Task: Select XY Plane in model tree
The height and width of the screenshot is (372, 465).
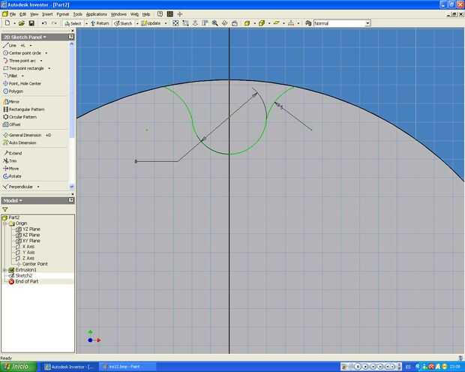Action: coord(28,241)
